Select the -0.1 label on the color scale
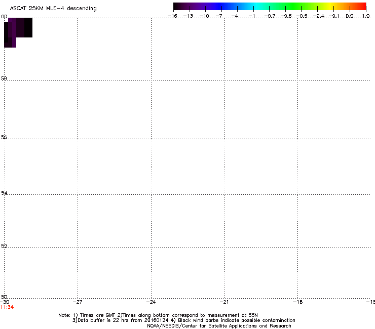375x329 pixels. 334,16
